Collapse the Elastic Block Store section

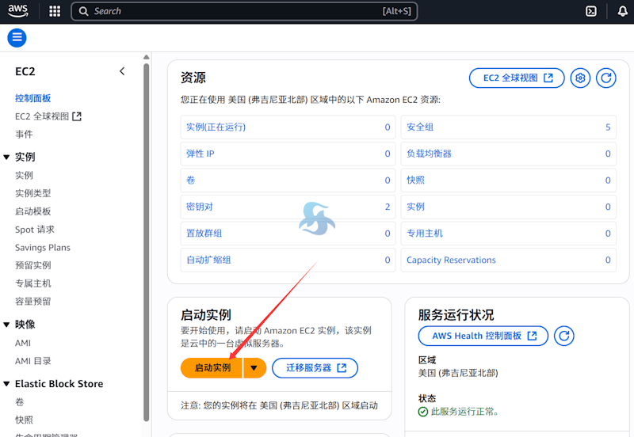(x=7, y=384)
